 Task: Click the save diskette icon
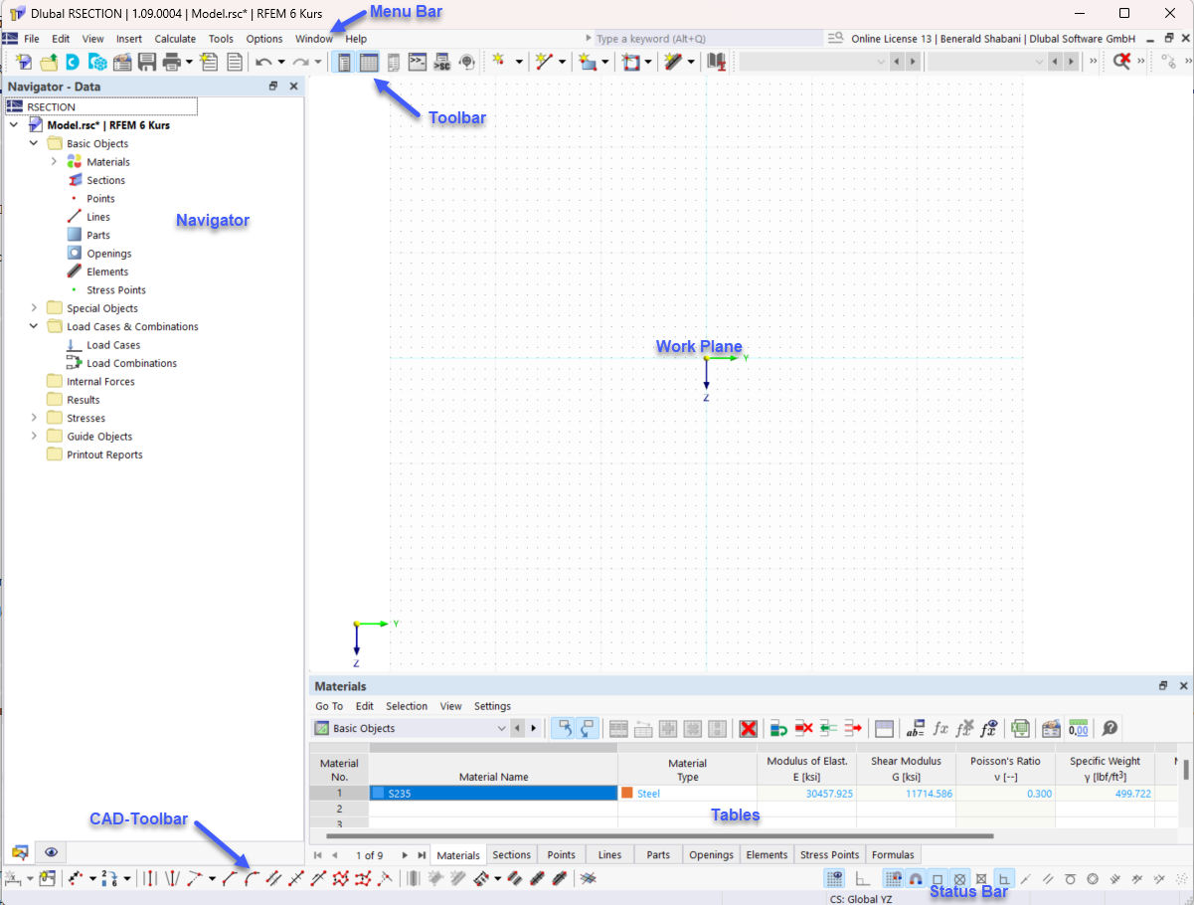(146, 62)
